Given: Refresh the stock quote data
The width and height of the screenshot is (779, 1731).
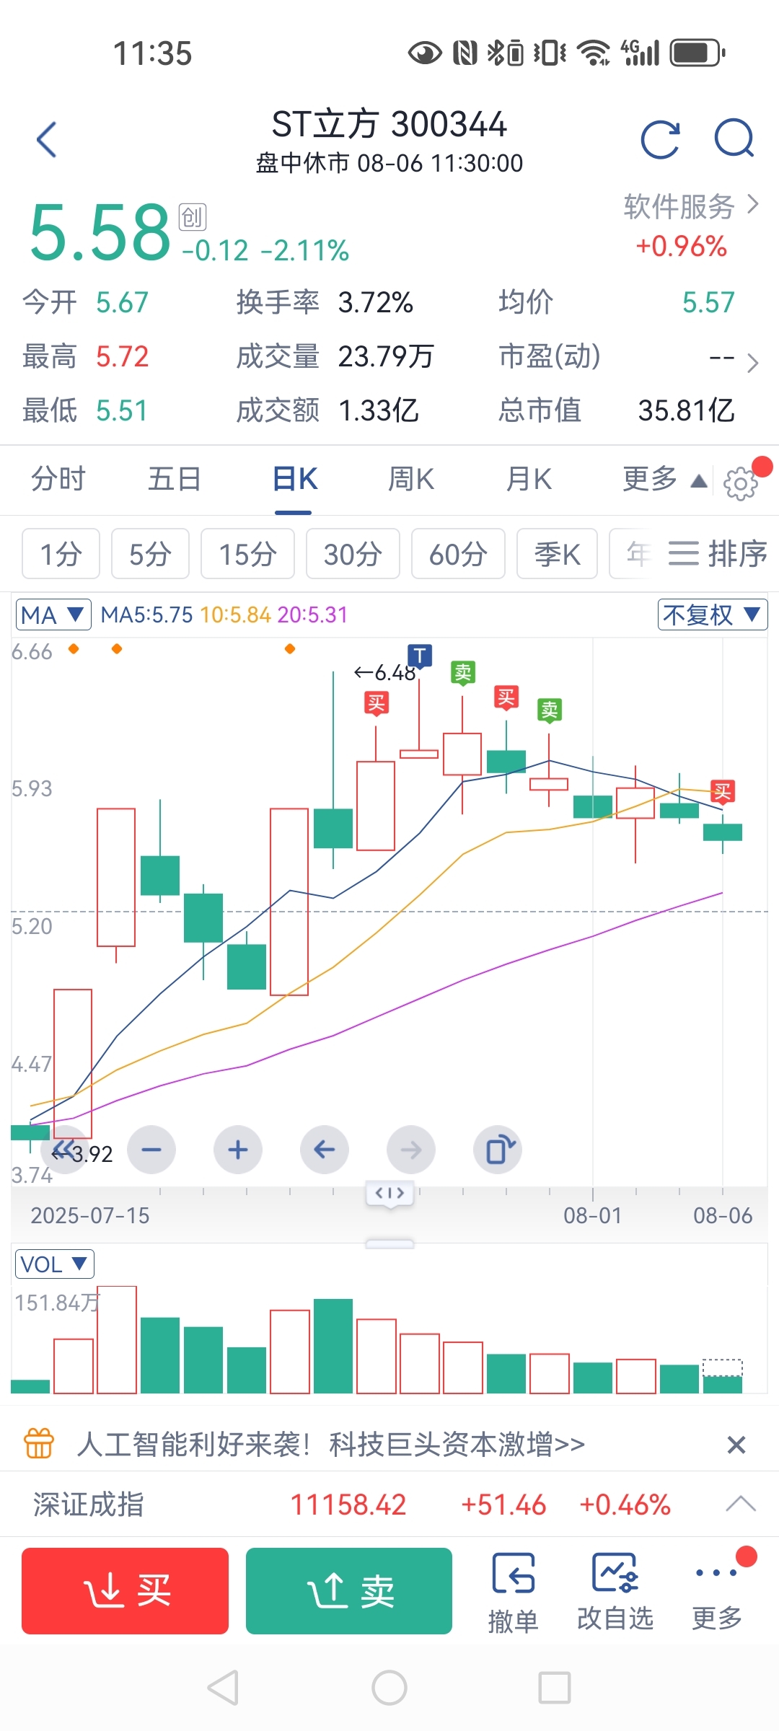Looking at the screenshot, I should coord(660,139).
